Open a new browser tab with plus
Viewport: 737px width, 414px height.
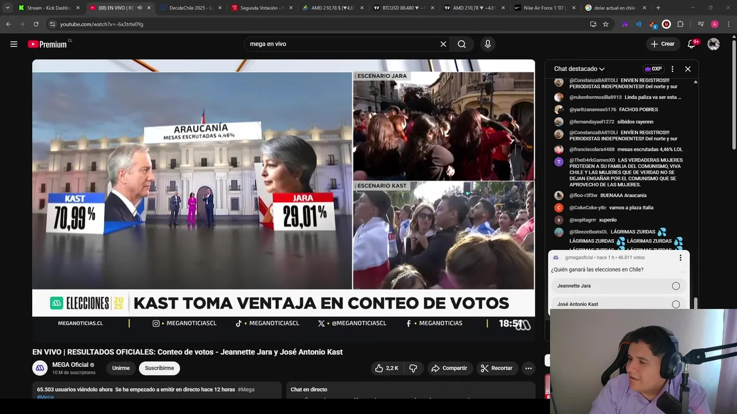coord(658,8)
